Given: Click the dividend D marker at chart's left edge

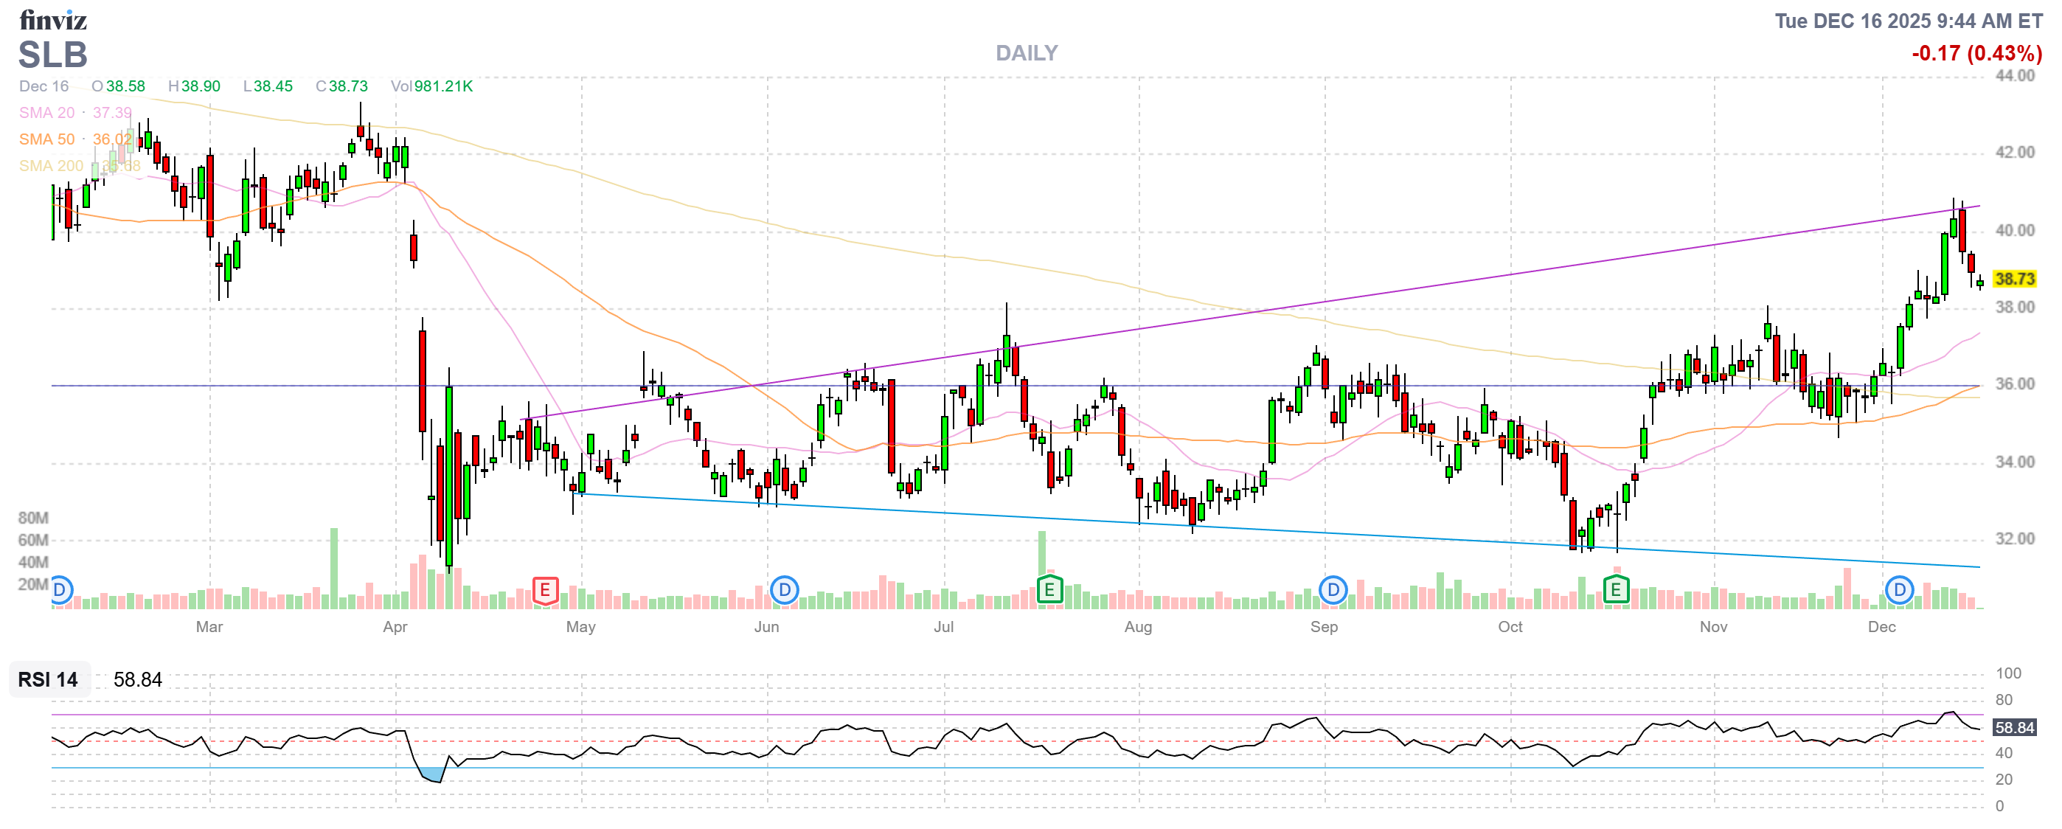Looking at the screenshot, I should tap(60, 591).
